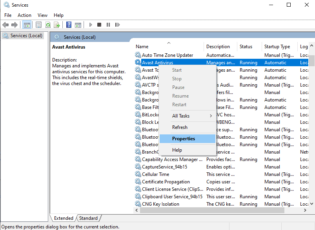Toggle the Show/Hide Console Tree icon
This screenshot has width=315, height=230.
27,25
